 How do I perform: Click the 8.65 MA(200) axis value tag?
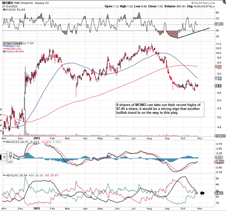point(218,66)
